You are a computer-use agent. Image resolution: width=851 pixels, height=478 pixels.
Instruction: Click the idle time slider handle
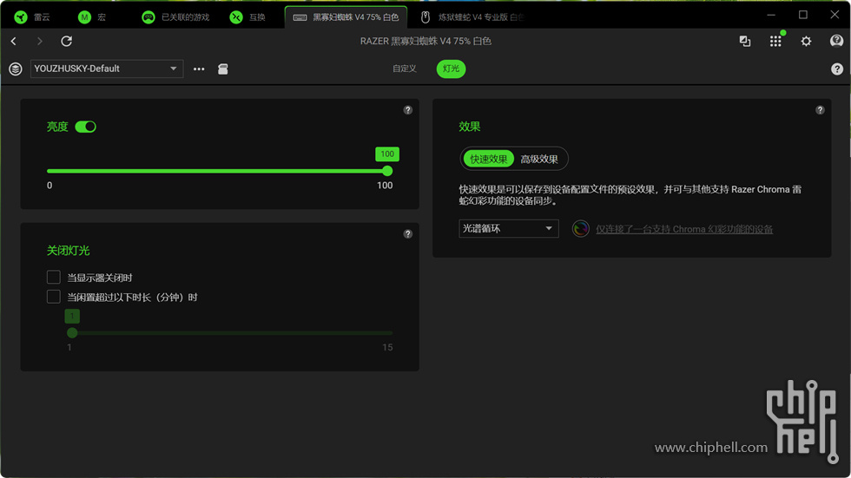(72, 333)
